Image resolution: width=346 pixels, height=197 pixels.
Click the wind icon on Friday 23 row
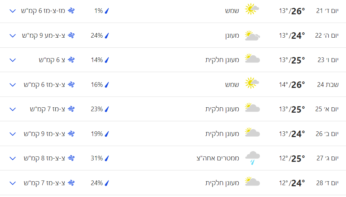pos(71,60)
